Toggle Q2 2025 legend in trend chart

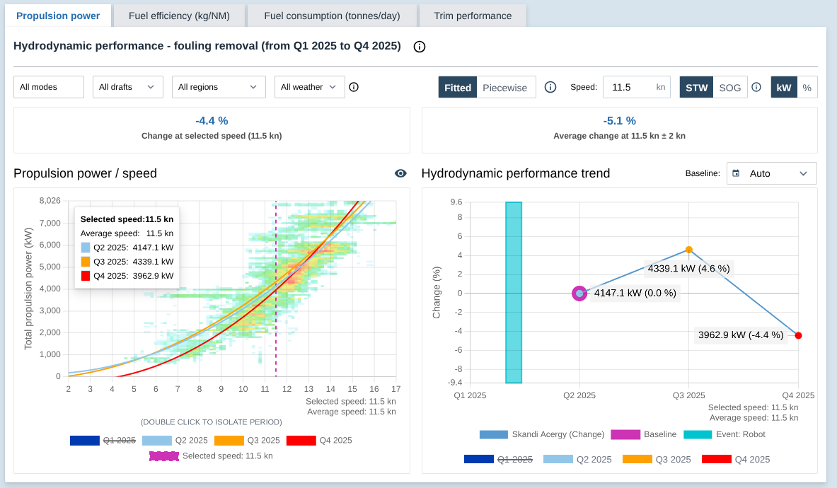pos(577,460)
